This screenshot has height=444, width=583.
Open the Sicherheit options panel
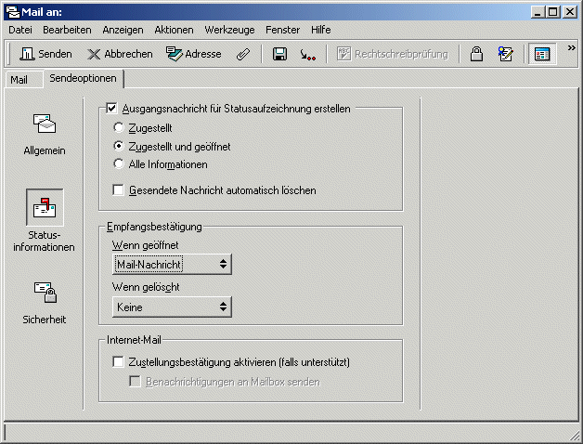pos(45,303)
